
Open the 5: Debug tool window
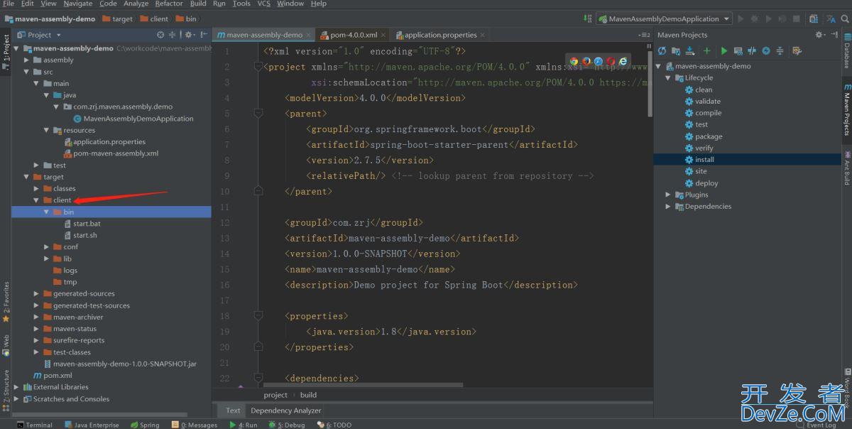tap(286, 425)
